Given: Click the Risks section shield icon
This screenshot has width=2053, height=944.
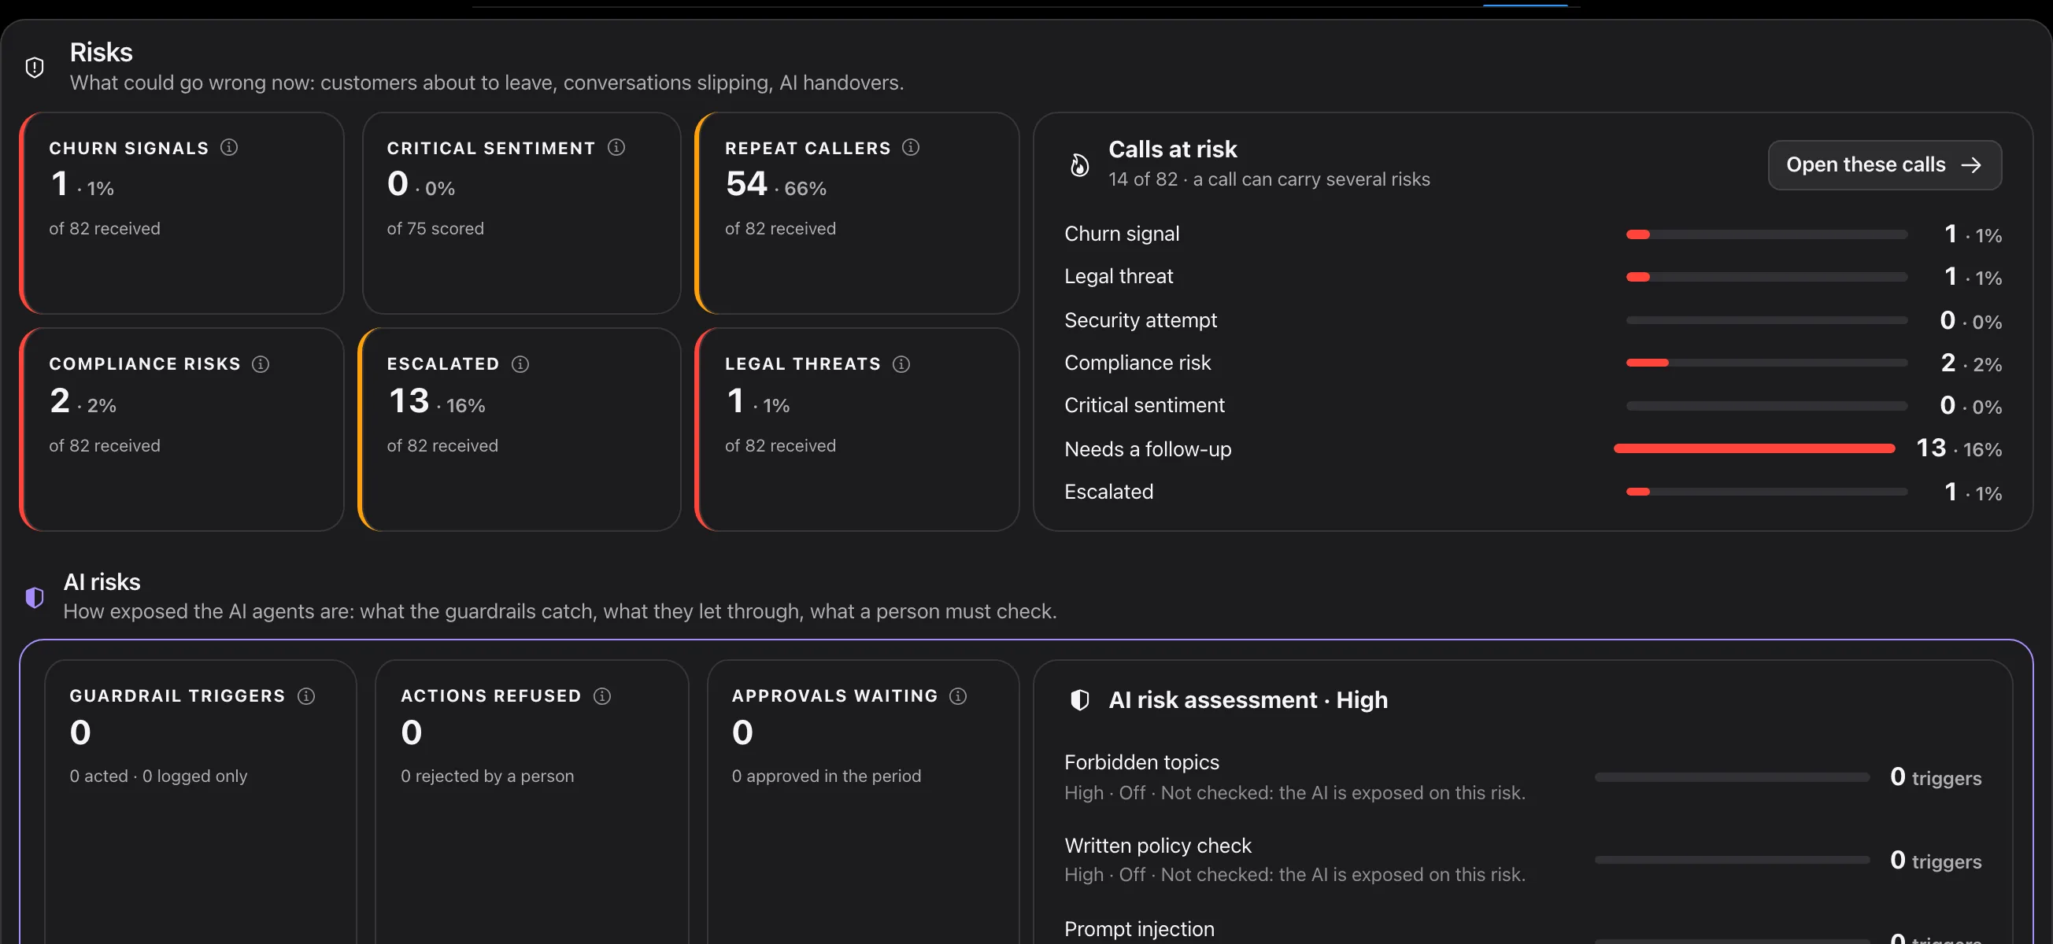Looking at the screenshot, I should (35, 68).
